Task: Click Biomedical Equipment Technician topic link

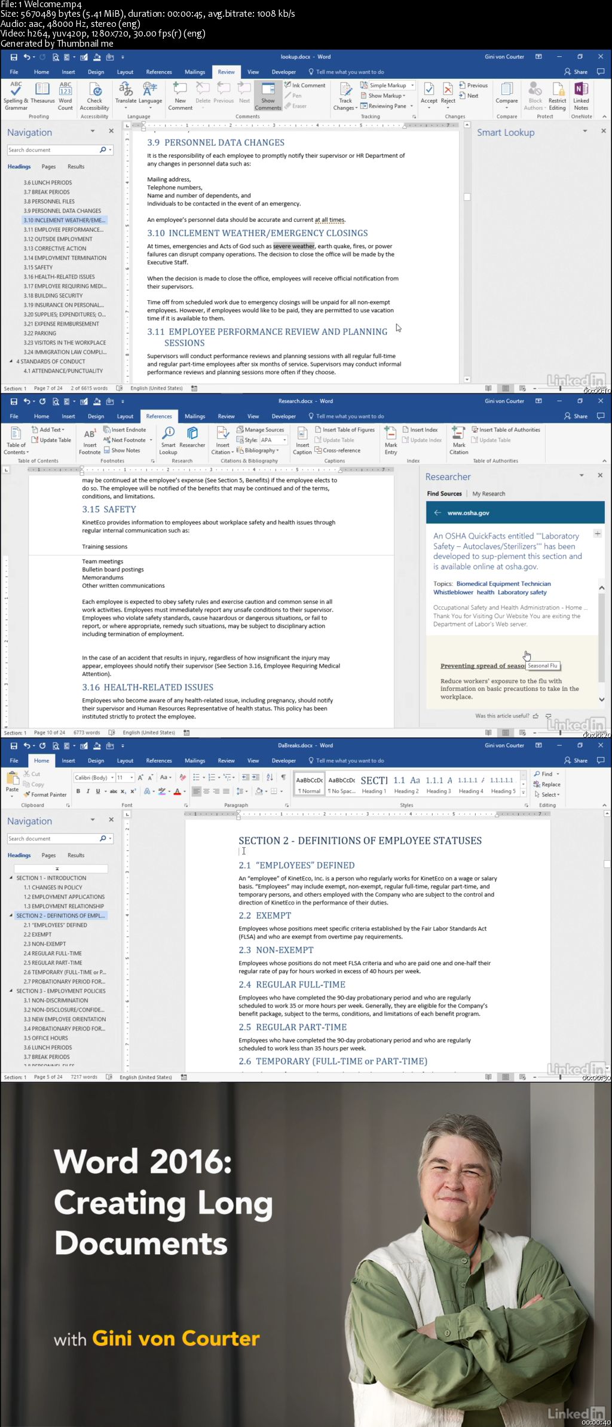Action: tap(504, 583)
